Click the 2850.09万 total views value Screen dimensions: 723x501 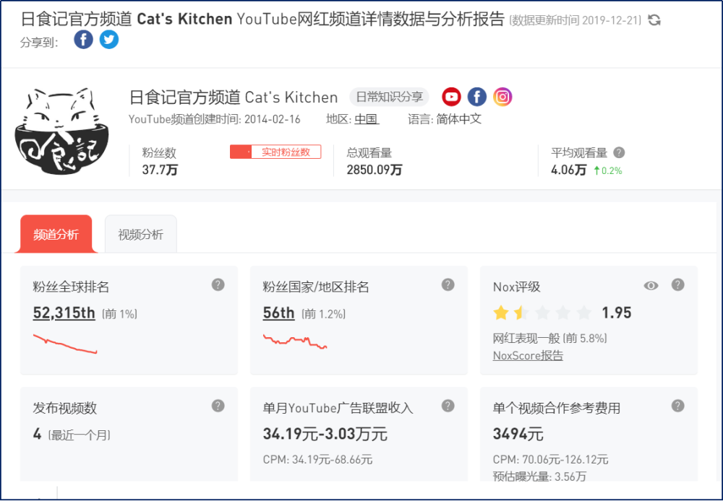375,170
